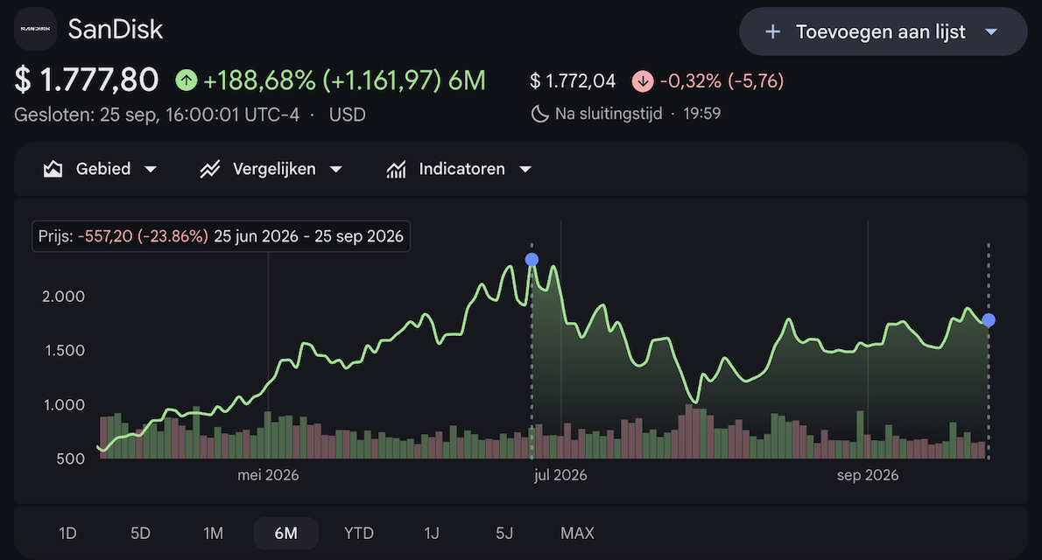Click the red down-arrow loss icon

[643, 81]
